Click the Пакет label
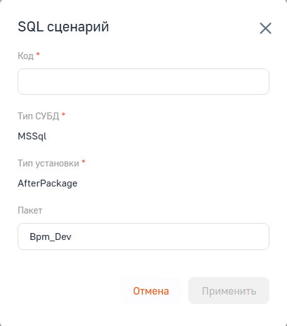This screenshot has width=287, height=326. (30, 210)
